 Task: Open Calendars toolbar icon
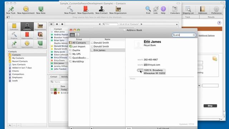point(175,9)
